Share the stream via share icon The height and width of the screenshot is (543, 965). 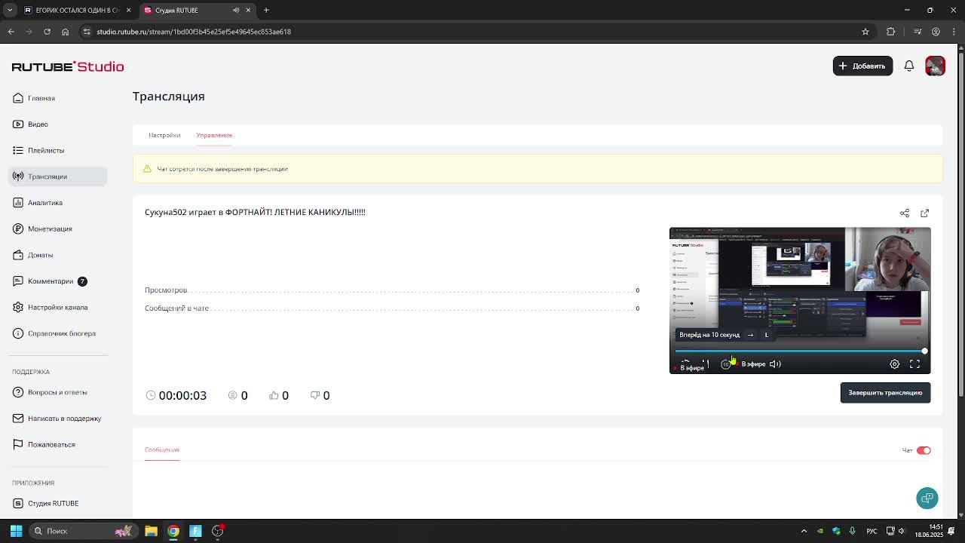(x=905, y=213)
